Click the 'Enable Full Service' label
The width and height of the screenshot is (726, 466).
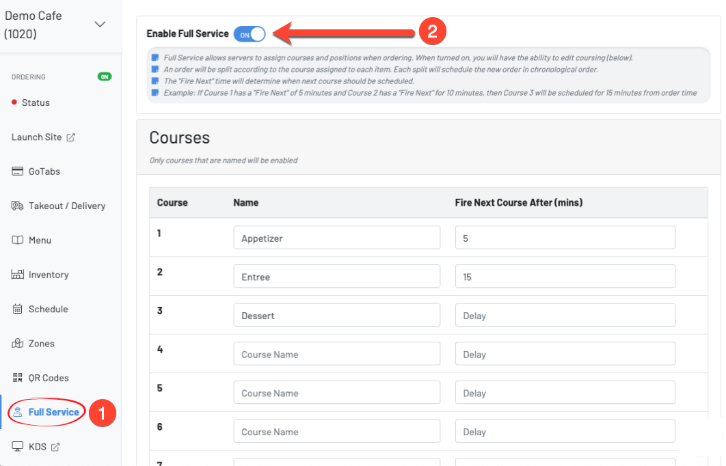coord(187,33)
